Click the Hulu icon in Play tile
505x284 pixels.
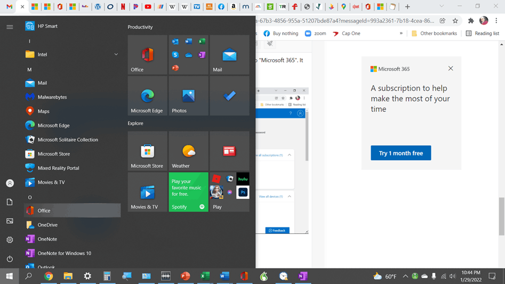(x=243, y=179)
